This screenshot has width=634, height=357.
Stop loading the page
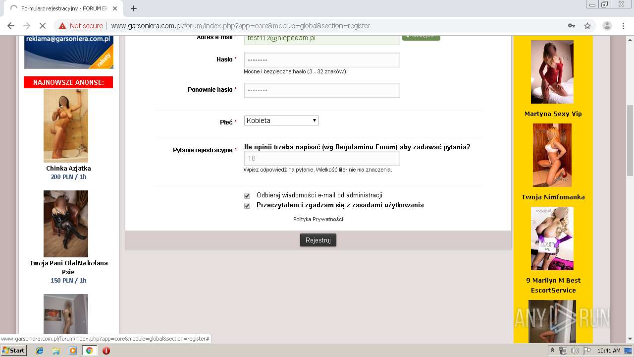coord(42,26)
